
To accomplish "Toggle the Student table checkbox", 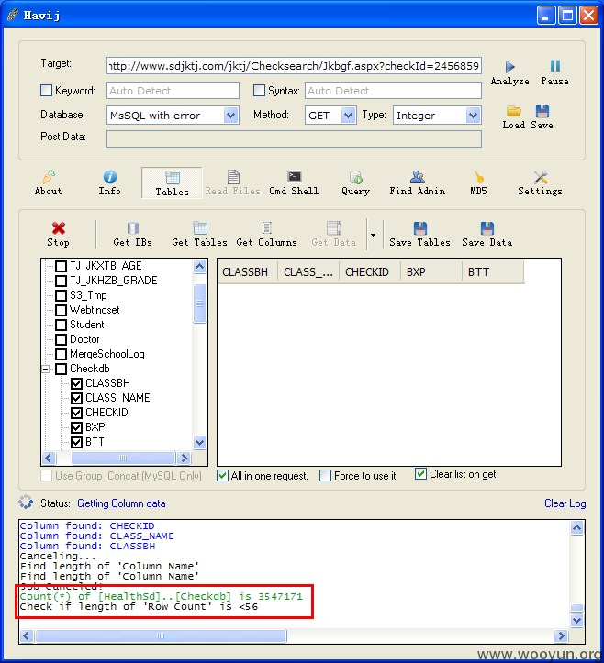I will click(62, 325).
